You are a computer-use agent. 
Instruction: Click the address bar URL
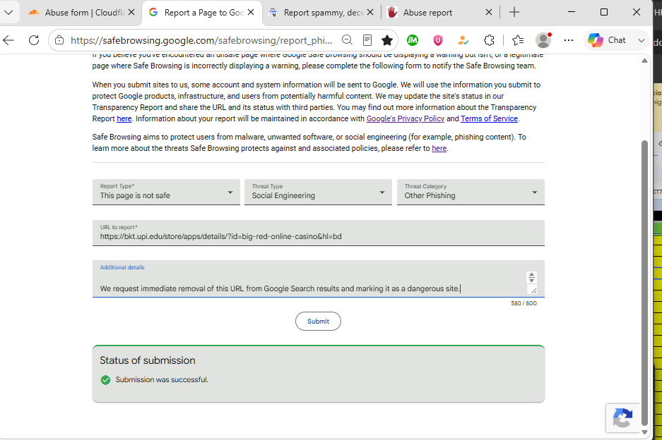click(201, 40)
